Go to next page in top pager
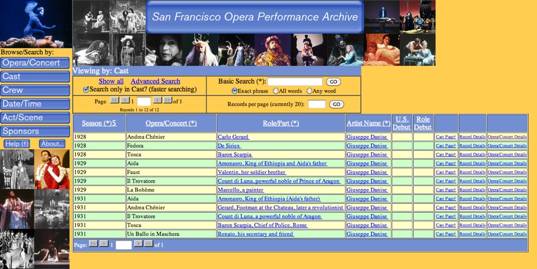Screen dimensions: 537x269 (157, 100)
